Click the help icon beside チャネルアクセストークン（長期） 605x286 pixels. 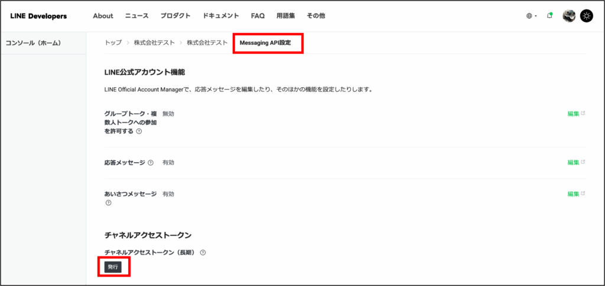[x=203, y=253]
